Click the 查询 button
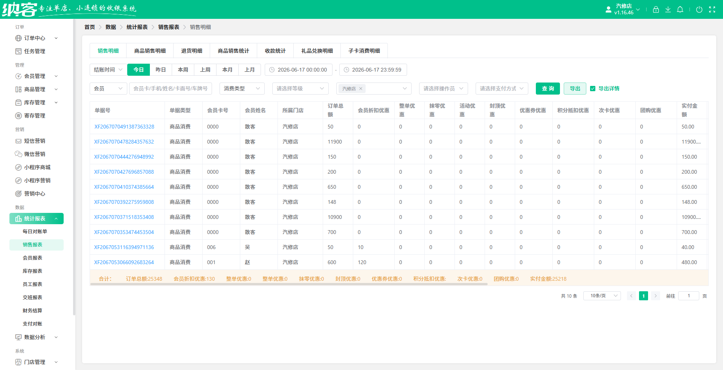 point(548,89)
